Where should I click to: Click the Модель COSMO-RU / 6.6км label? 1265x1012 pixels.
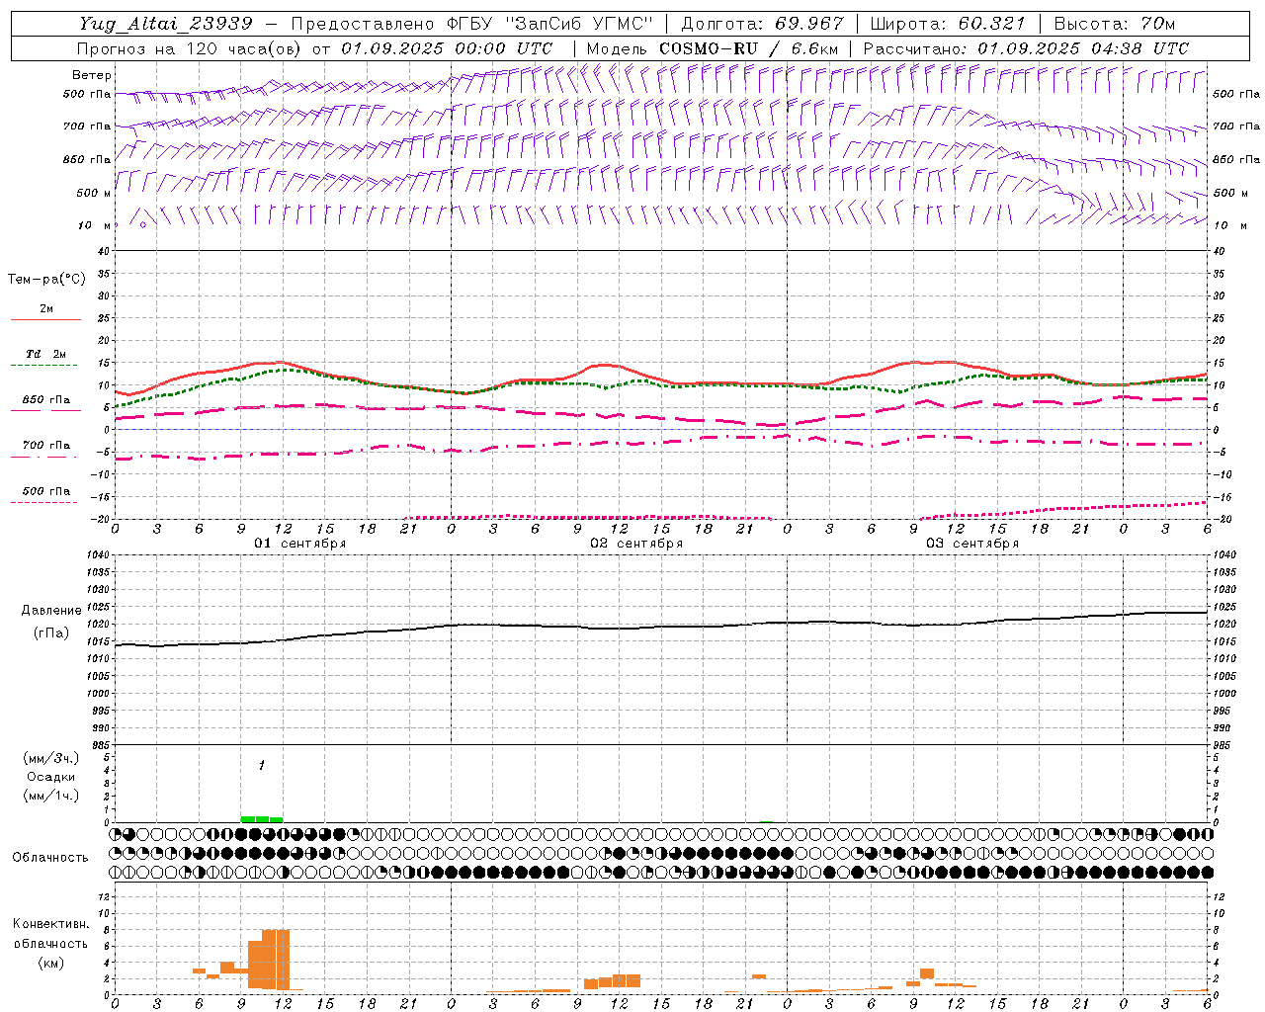[x=713, y=48]
